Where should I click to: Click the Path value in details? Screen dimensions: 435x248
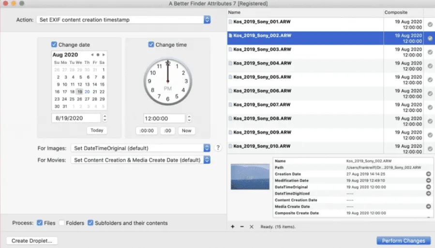click(384, 167)
